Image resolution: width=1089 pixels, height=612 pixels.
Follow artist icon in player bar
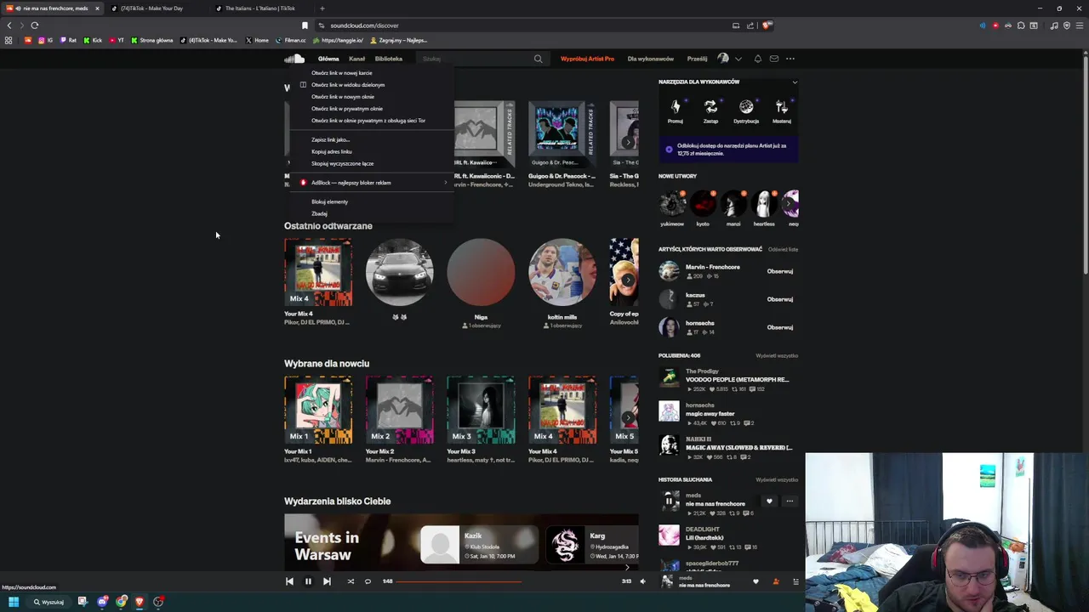pyautogui.click(x=776, y=581)
